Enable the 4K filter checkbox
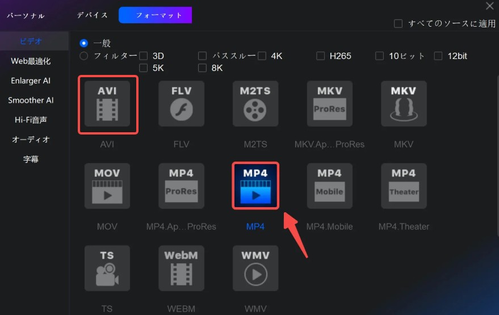The height and width of the screenshot is (315, 499). click(x=262, y=56)
